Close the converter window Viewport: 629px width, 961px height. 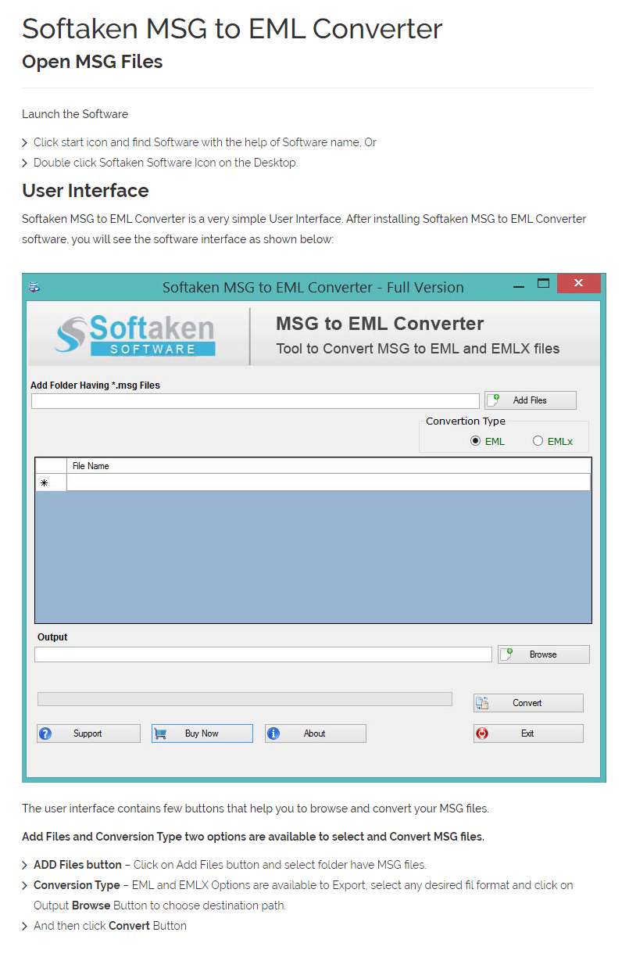(x=578, y=283)
